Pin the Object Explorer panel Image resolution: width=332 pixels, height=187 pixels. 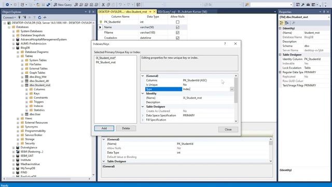[x=90, y=12]
